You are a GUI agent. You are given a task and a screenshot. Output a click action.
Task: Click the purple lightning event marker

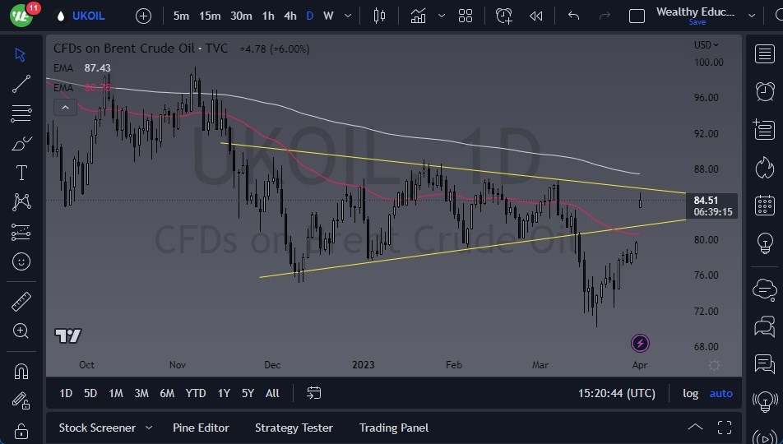[x=640, y=344]
